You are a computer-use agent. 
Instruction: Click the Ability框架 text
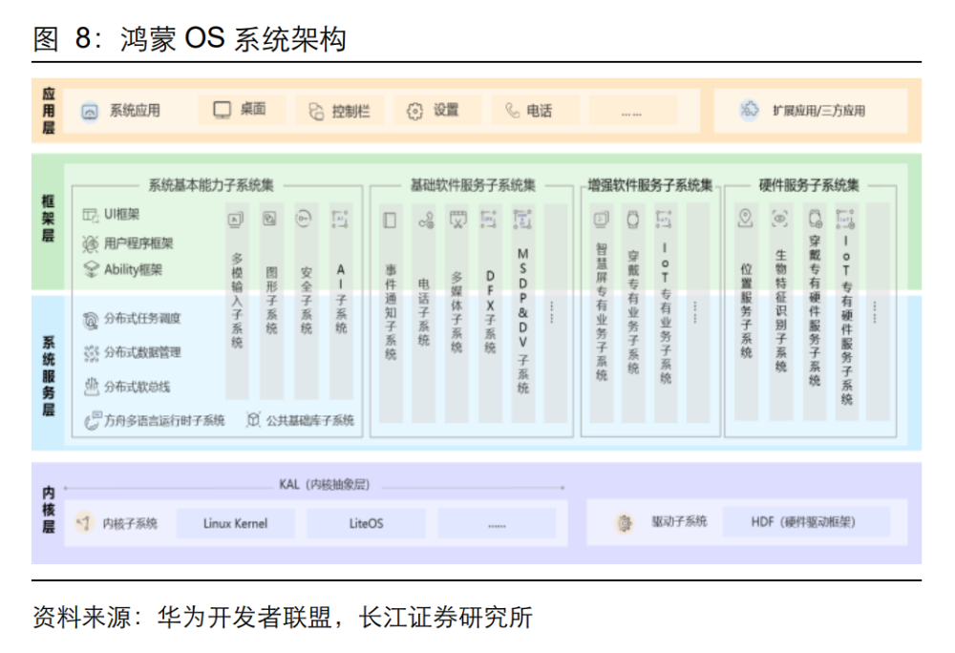coord(133,269)
